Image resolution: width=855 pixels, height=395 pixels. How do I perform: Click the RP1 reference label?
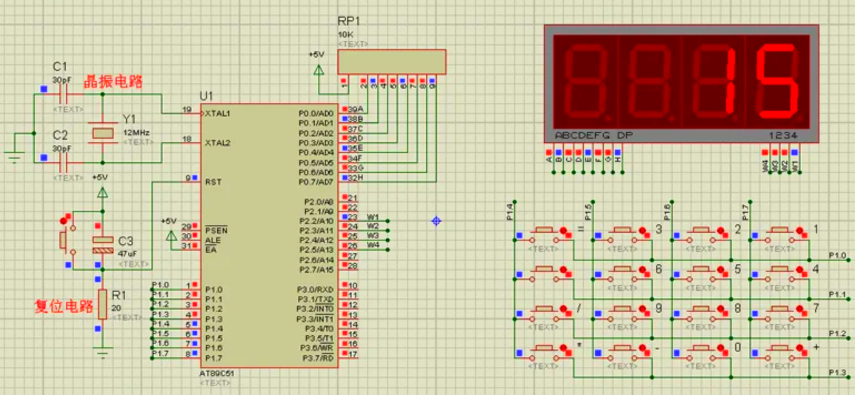point(349,21)
